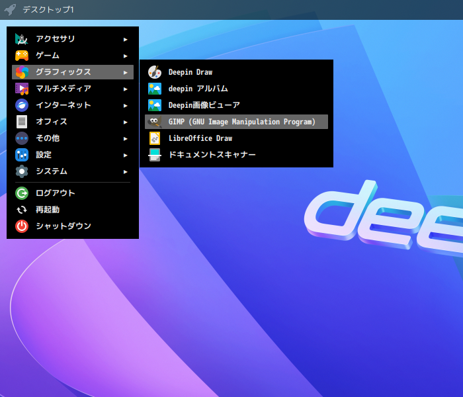Click the red シャットダウン power icon
The height and width of the screenshot is (397, 463).
pos(22,226)
